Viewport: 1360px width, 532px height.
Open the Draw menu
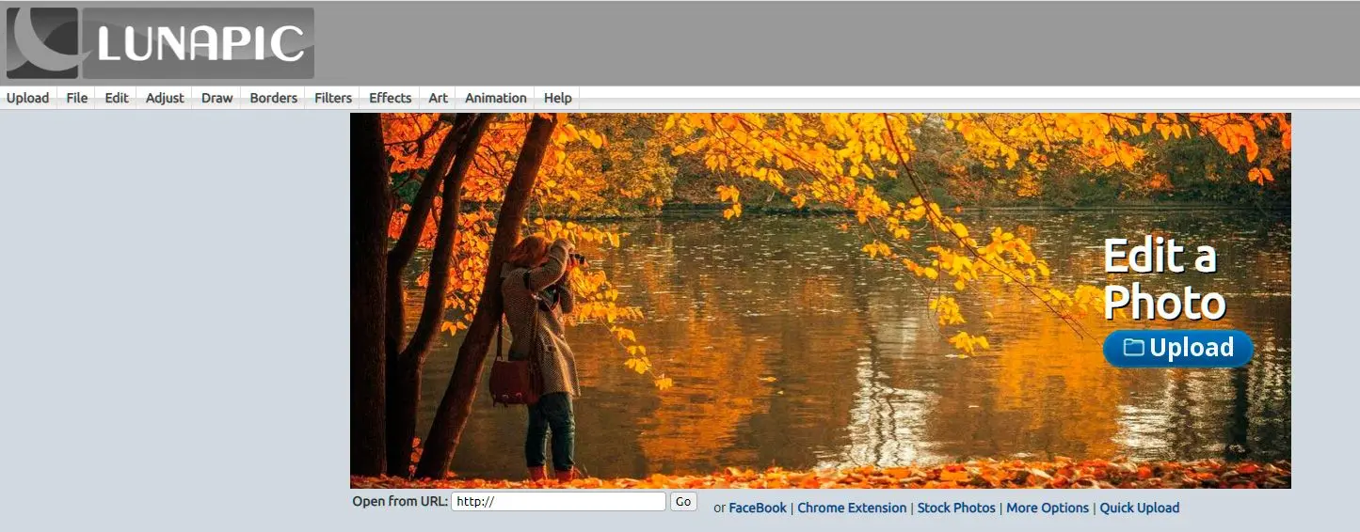point(216,98)
